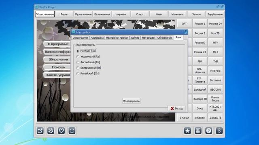Open the Музыкальные category
The width and height of the screenshot is (259, 145).
click(x=83, y=14)
